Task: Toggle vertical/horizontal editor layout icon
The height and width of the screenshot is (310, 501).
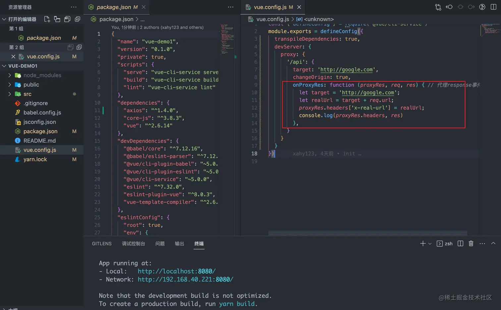Action: tap(57, 19)
